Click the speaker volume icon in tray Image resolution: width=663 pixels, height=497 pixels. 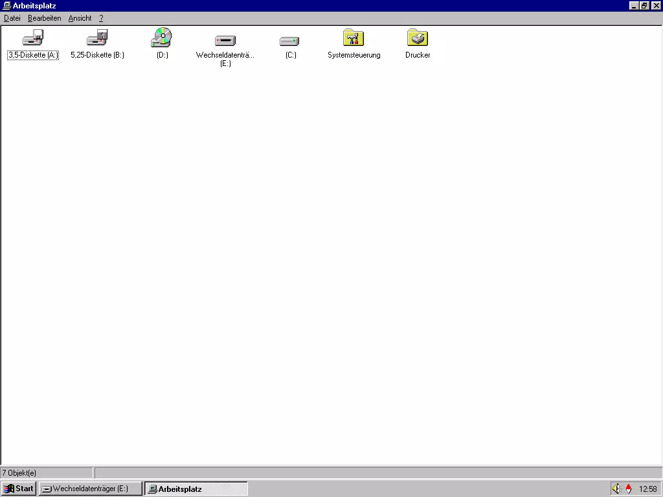[617, 489]
